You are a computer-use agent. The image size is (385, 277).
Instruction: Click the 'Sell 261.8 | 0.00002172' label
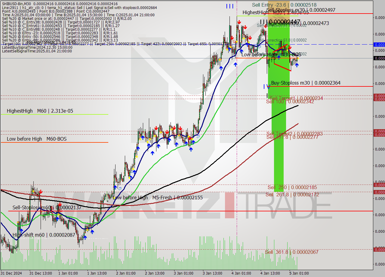(292, 195)
